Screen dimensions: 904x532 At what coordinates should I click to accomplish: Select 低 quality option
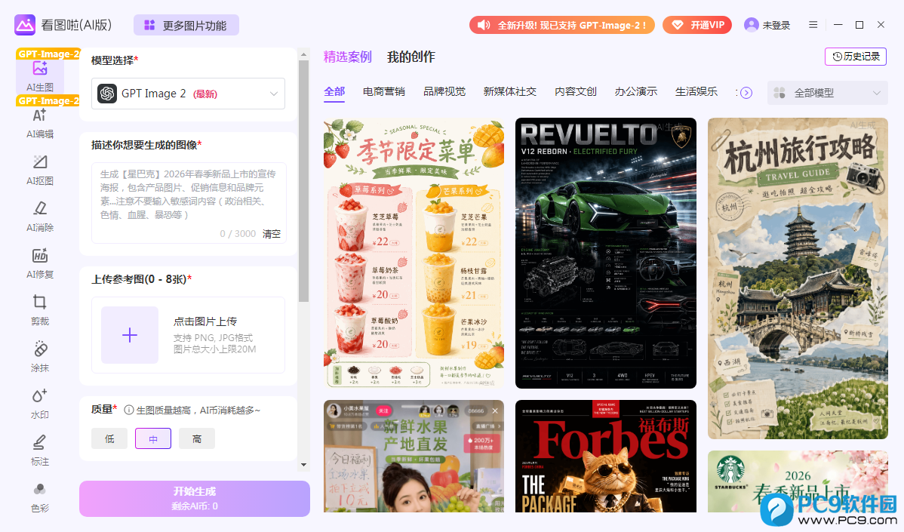[109, 438]
